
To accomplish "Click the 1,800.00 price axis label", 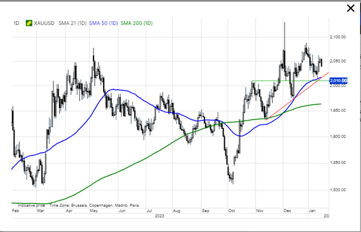I will [338, 190].
